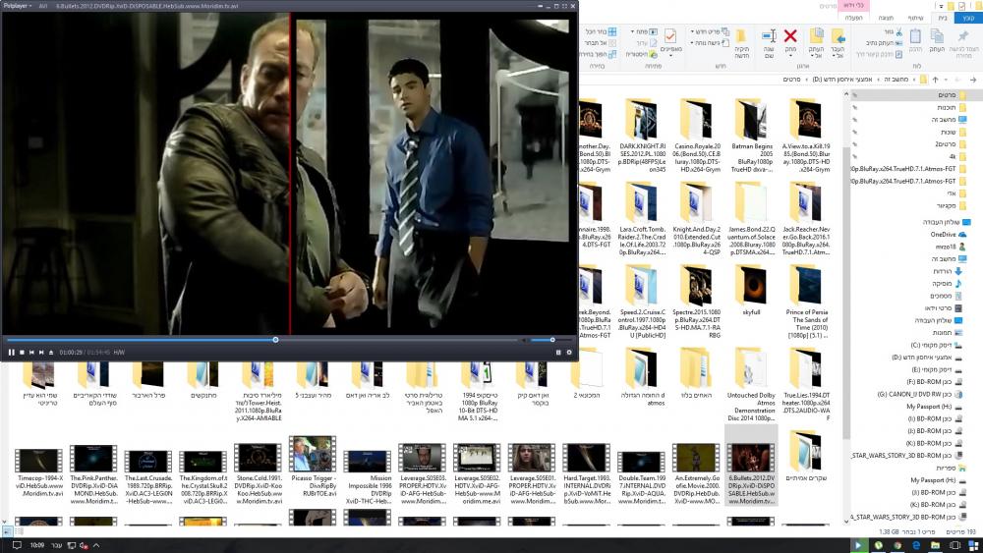Image resolution: width=983 pixels, height=553 pixels.
Task: Click the eject/open file icon in PotPlayer
Action: tap(51, 352)
